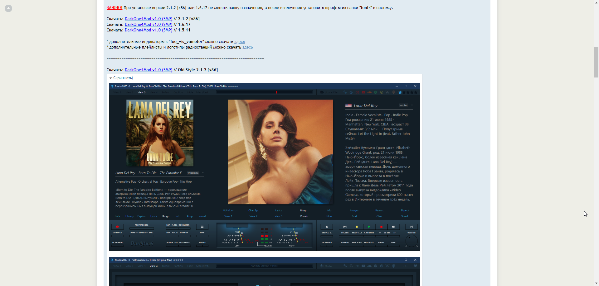Screen dimensions: 599x286
Task: Click the green play button
Action: [369, 227]
